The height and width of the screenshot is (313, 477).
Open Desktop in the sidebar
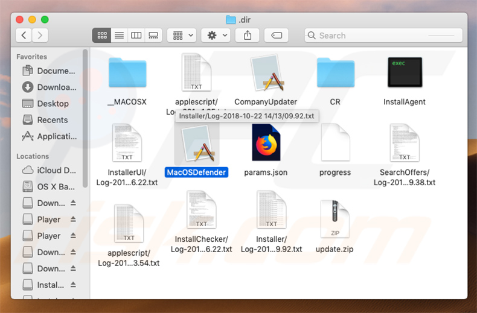click(53, 104)
